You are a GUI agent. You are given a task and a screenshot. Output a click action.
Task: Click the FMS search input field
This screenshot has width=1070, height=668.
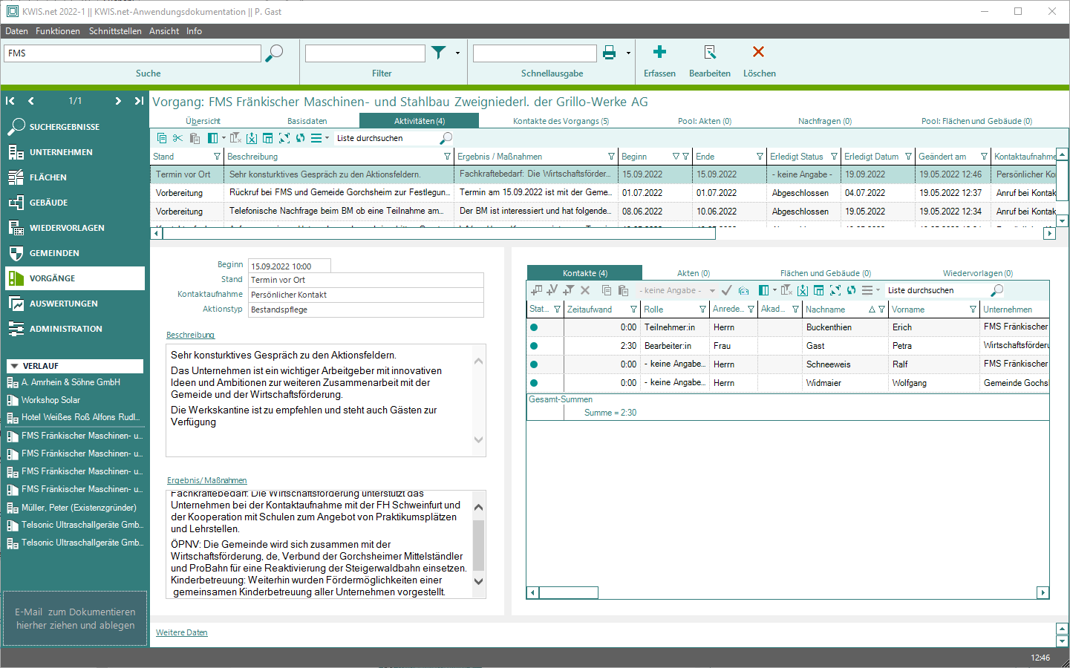tap(133, 53)
